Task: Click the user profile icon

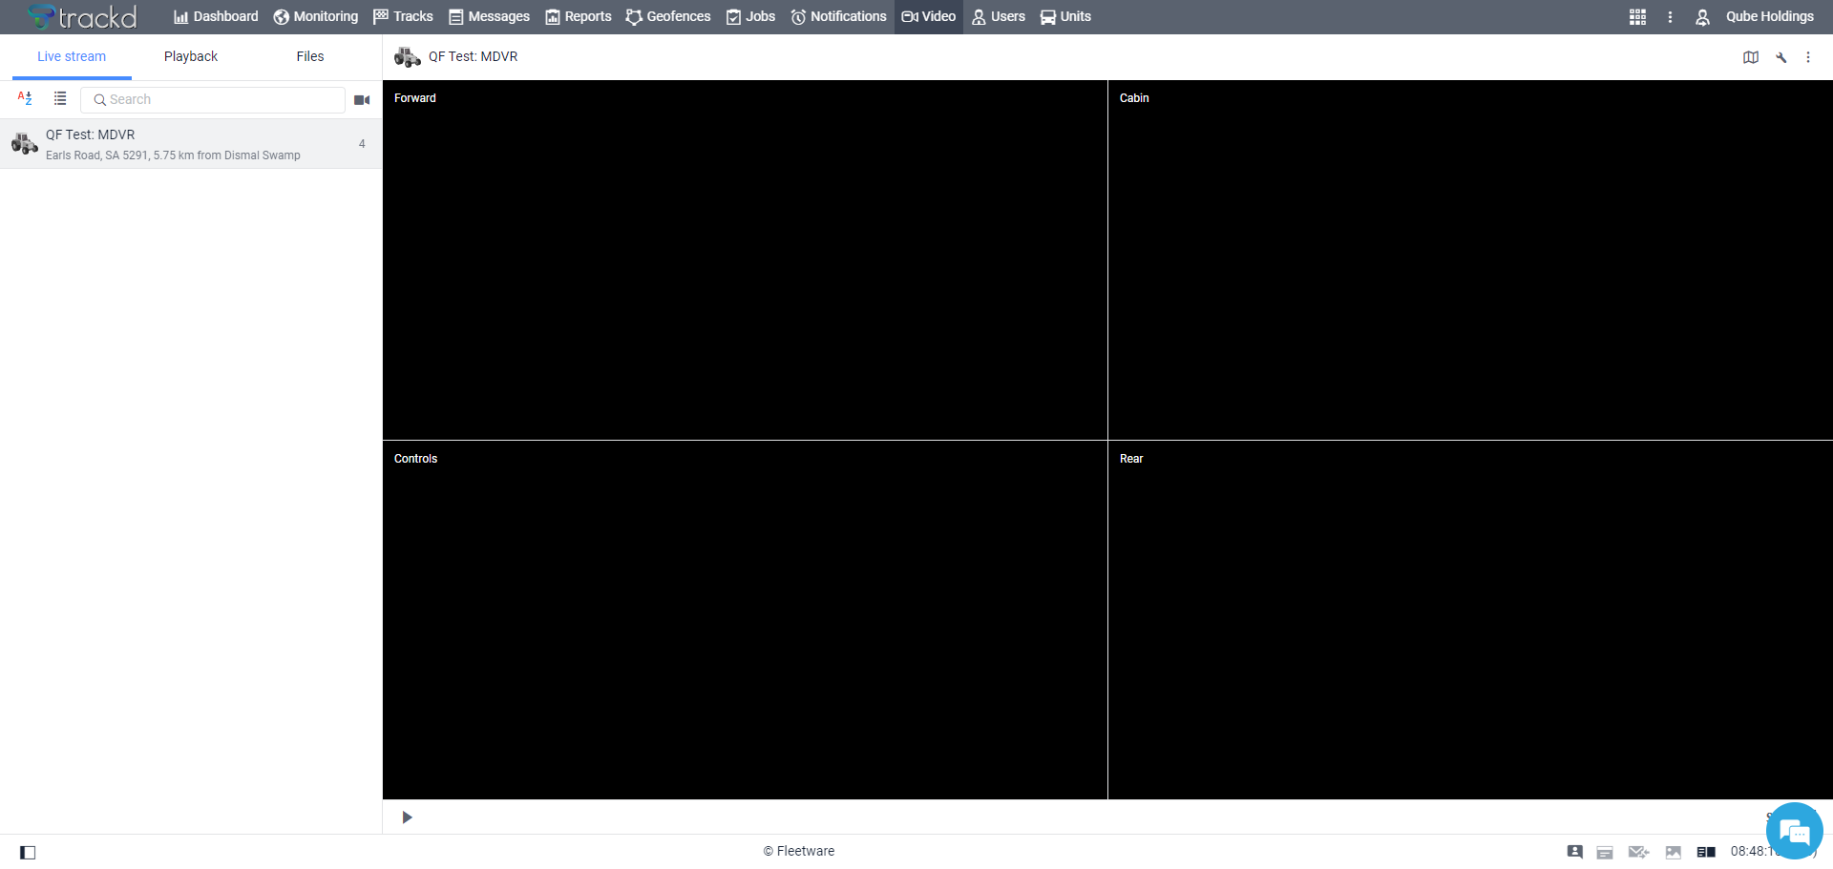Action: 1702,16
